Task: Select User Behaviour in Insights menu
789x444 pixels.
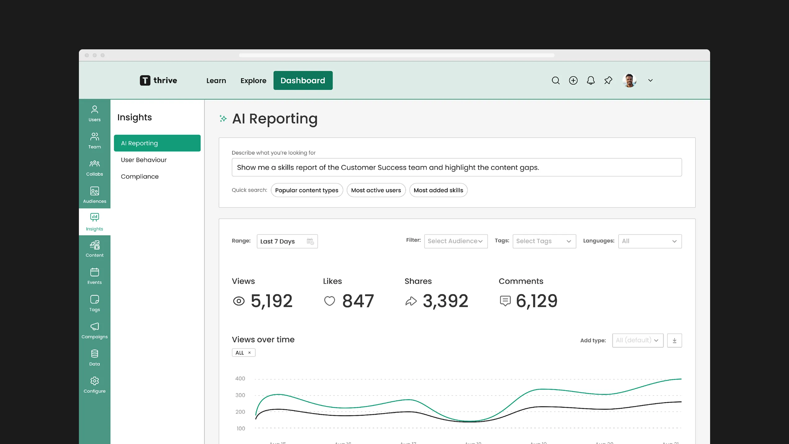Action: tap(144, 160)
